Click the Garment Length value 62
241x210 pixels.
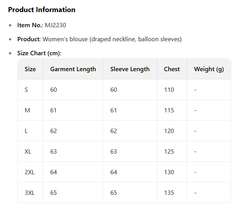[x=54, y=131]
